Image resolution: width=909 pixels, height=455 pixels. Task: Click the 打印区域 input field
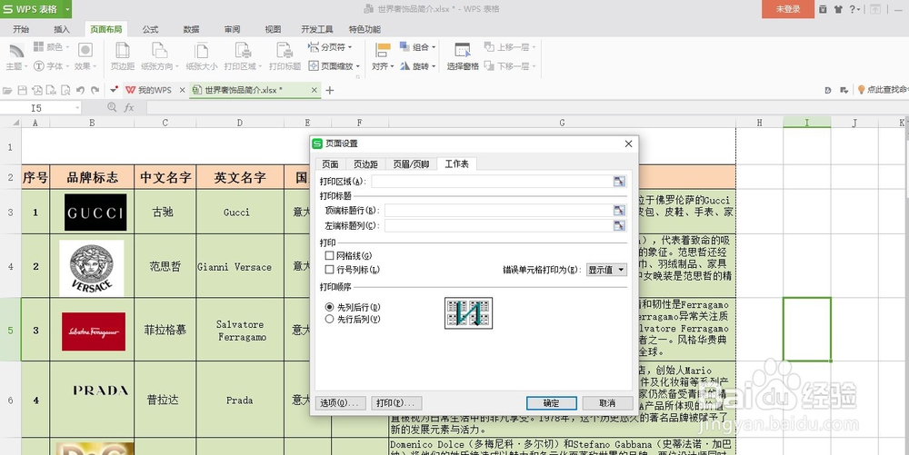tap(492, 182)
